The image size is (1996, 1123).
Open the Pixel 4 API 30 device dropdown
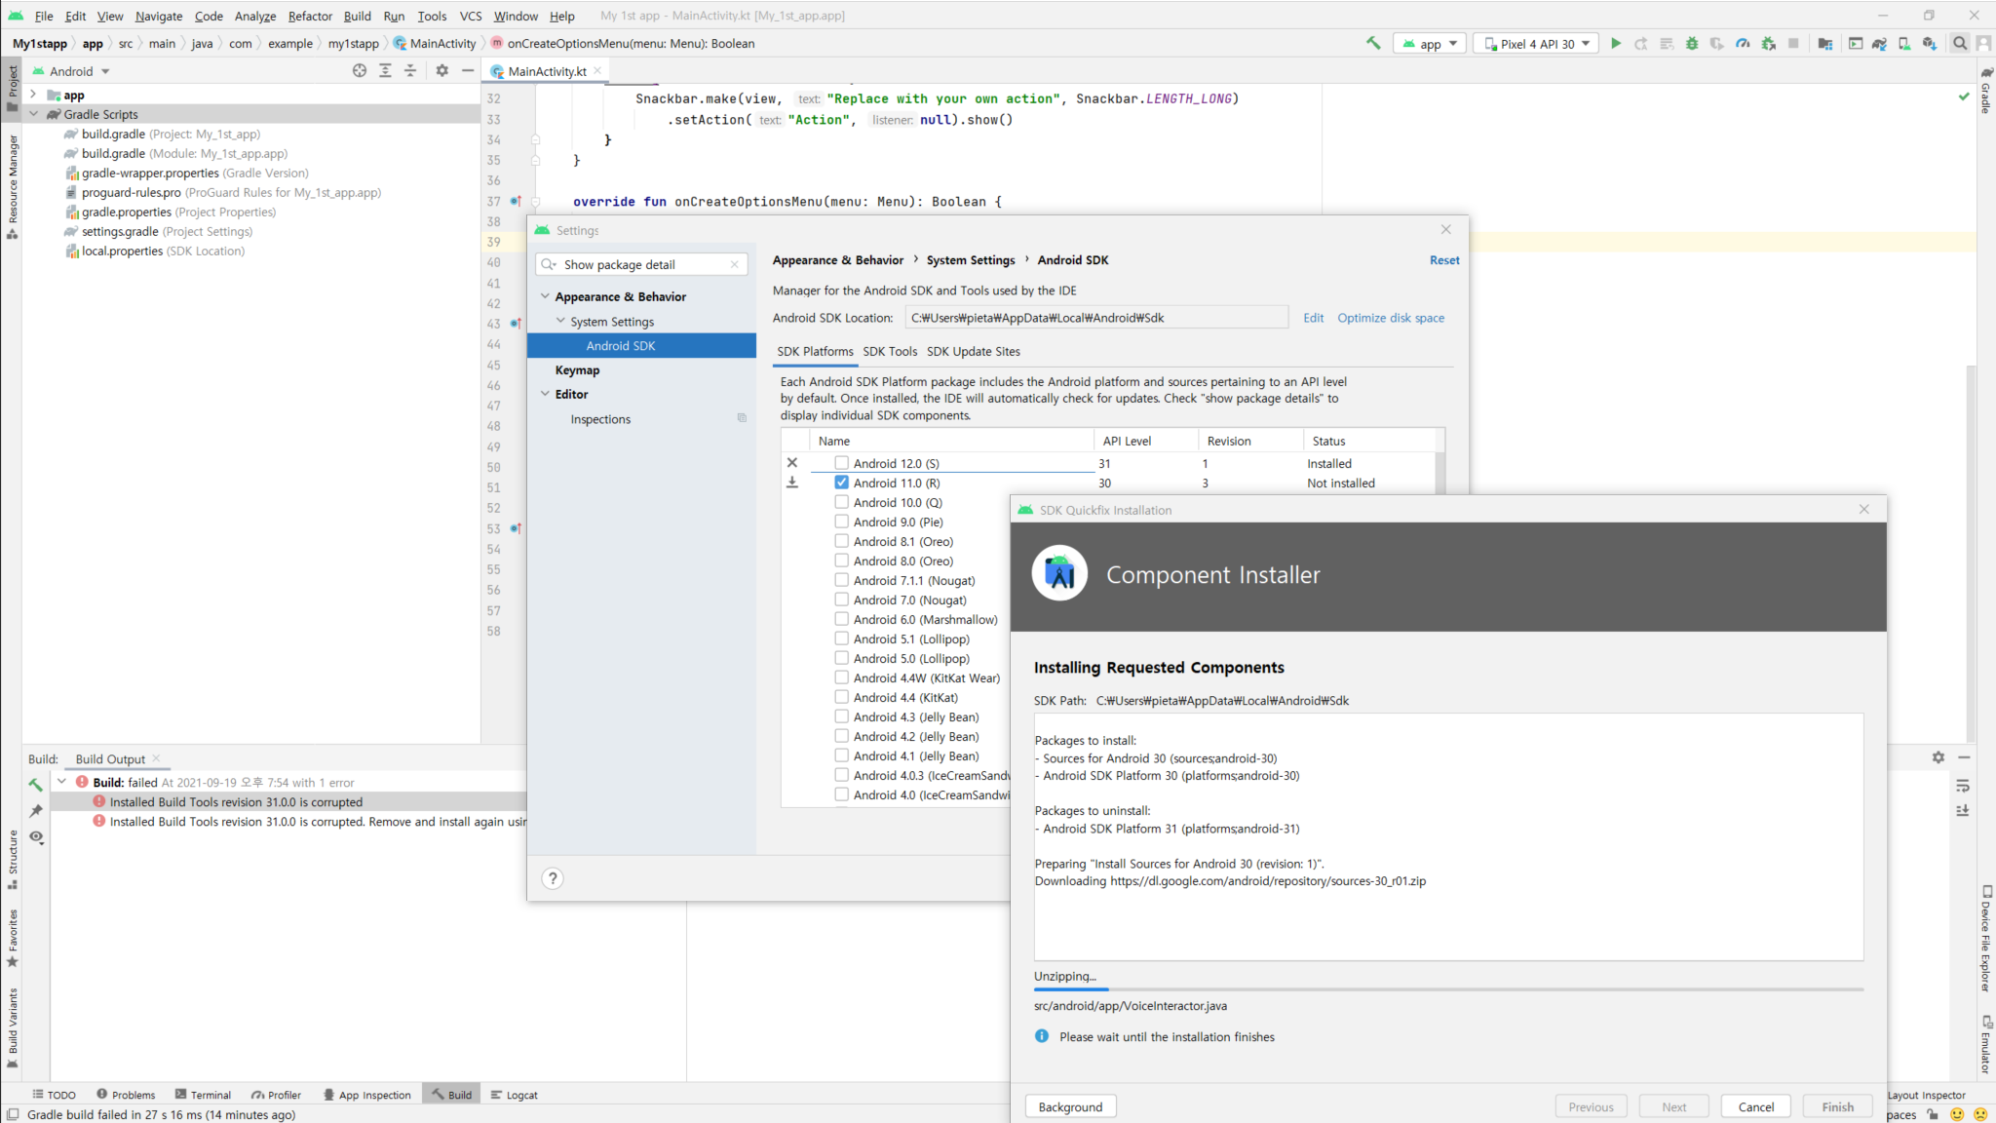tap(1536, 44)
